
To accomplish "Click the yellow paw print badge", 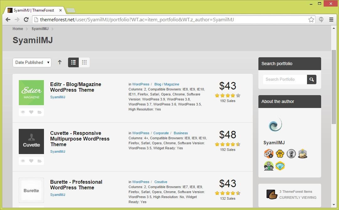I will [280, 154].
